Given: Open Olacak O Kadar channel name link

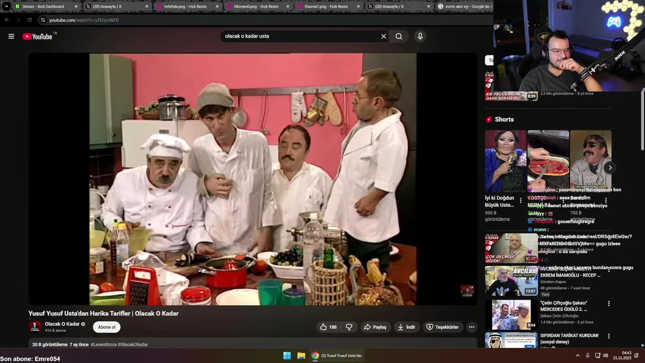Looking at the screenshot, I should point(62,324).
